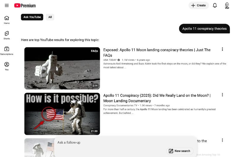Click the For more than half a century description
The height and width of the screenshot is (157, 237).
[x=159, y=111]
